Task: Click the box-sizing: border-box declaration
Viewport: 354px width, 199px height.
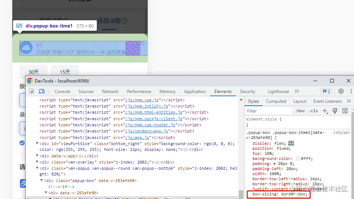Action: pyautogui.click(x=280, y=194)
